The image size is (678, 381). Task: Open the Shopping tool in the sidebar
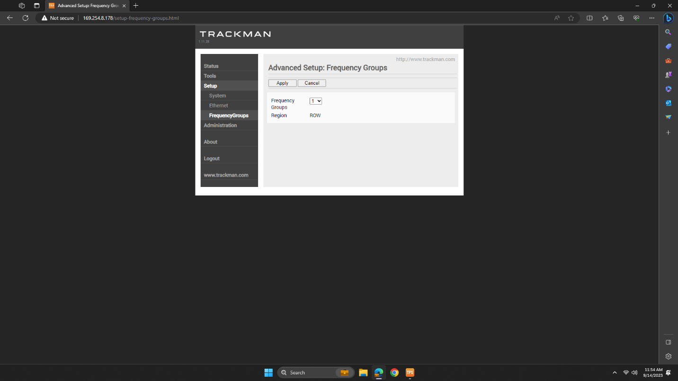[x=668, y=46]
